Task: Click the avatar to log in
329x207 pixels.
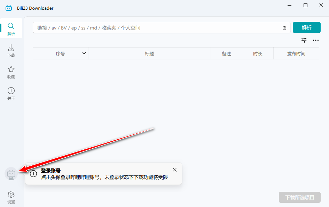Action: coord(11,174)
